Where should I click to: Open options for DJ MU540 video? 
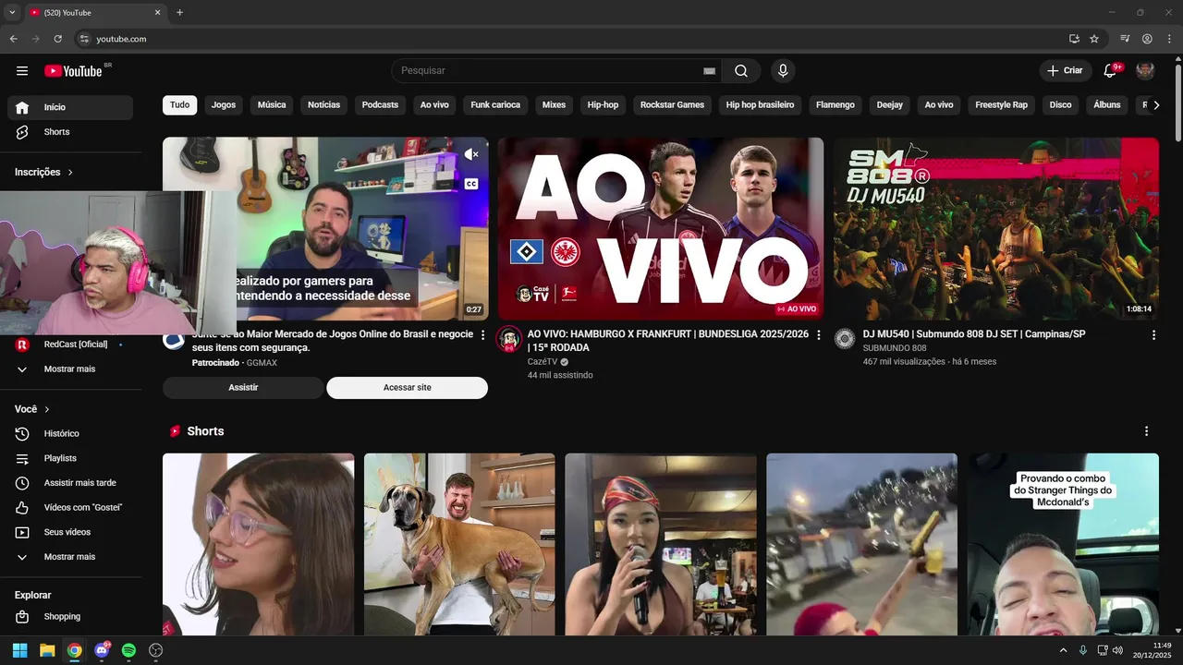coord(1153,335)
